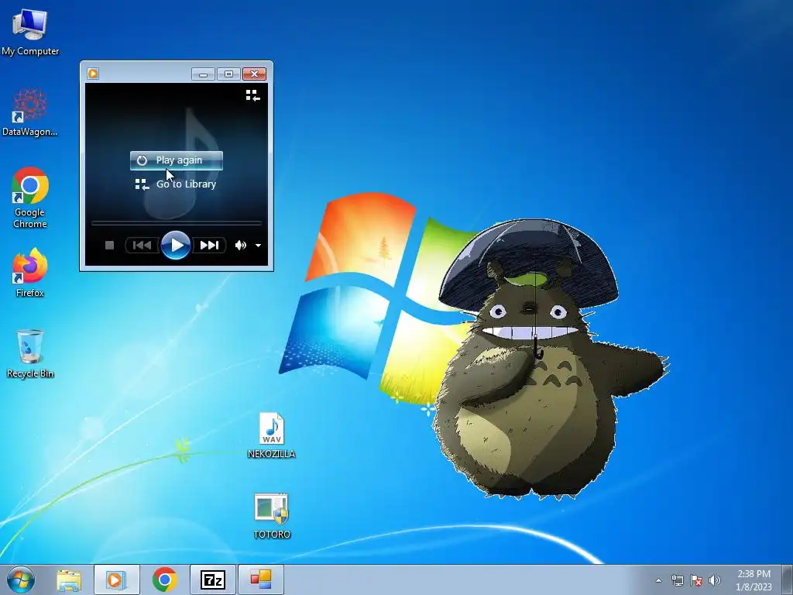
Task: Open the Windows Start orb
Action: (21, 580)
